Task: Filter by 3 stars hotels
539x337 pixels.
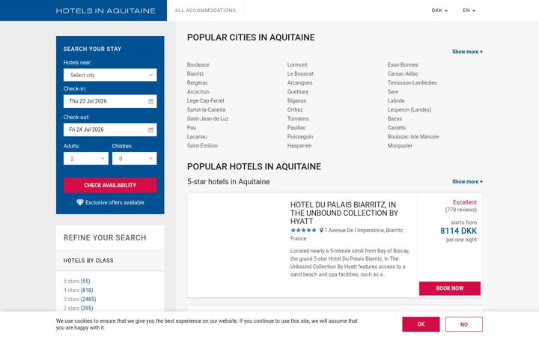Action: 80,299
